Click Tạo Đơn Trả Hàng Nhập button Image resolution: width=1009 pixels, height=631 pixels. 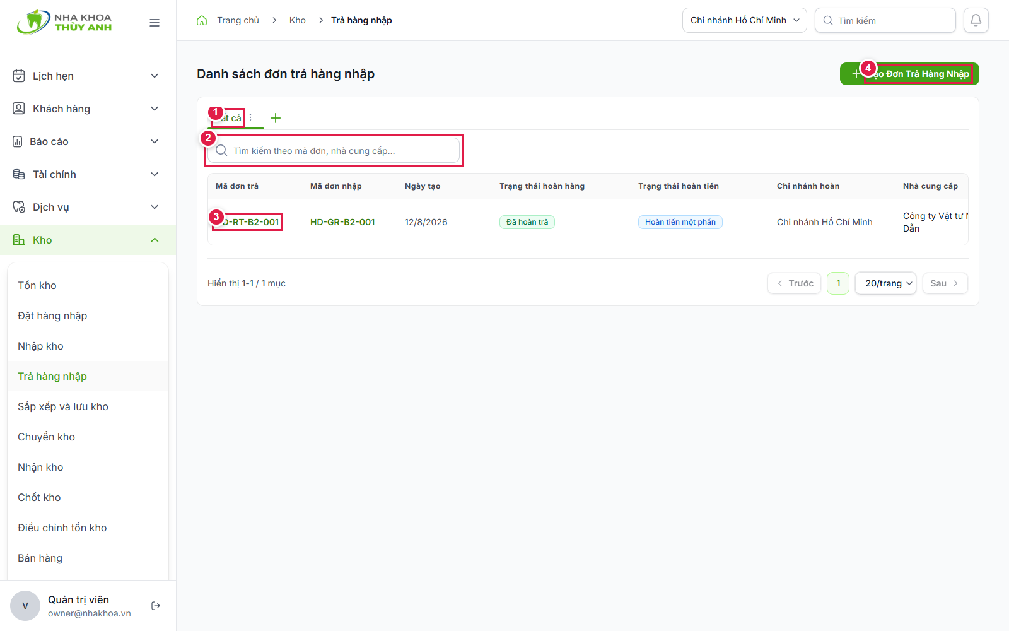point(909,74)
